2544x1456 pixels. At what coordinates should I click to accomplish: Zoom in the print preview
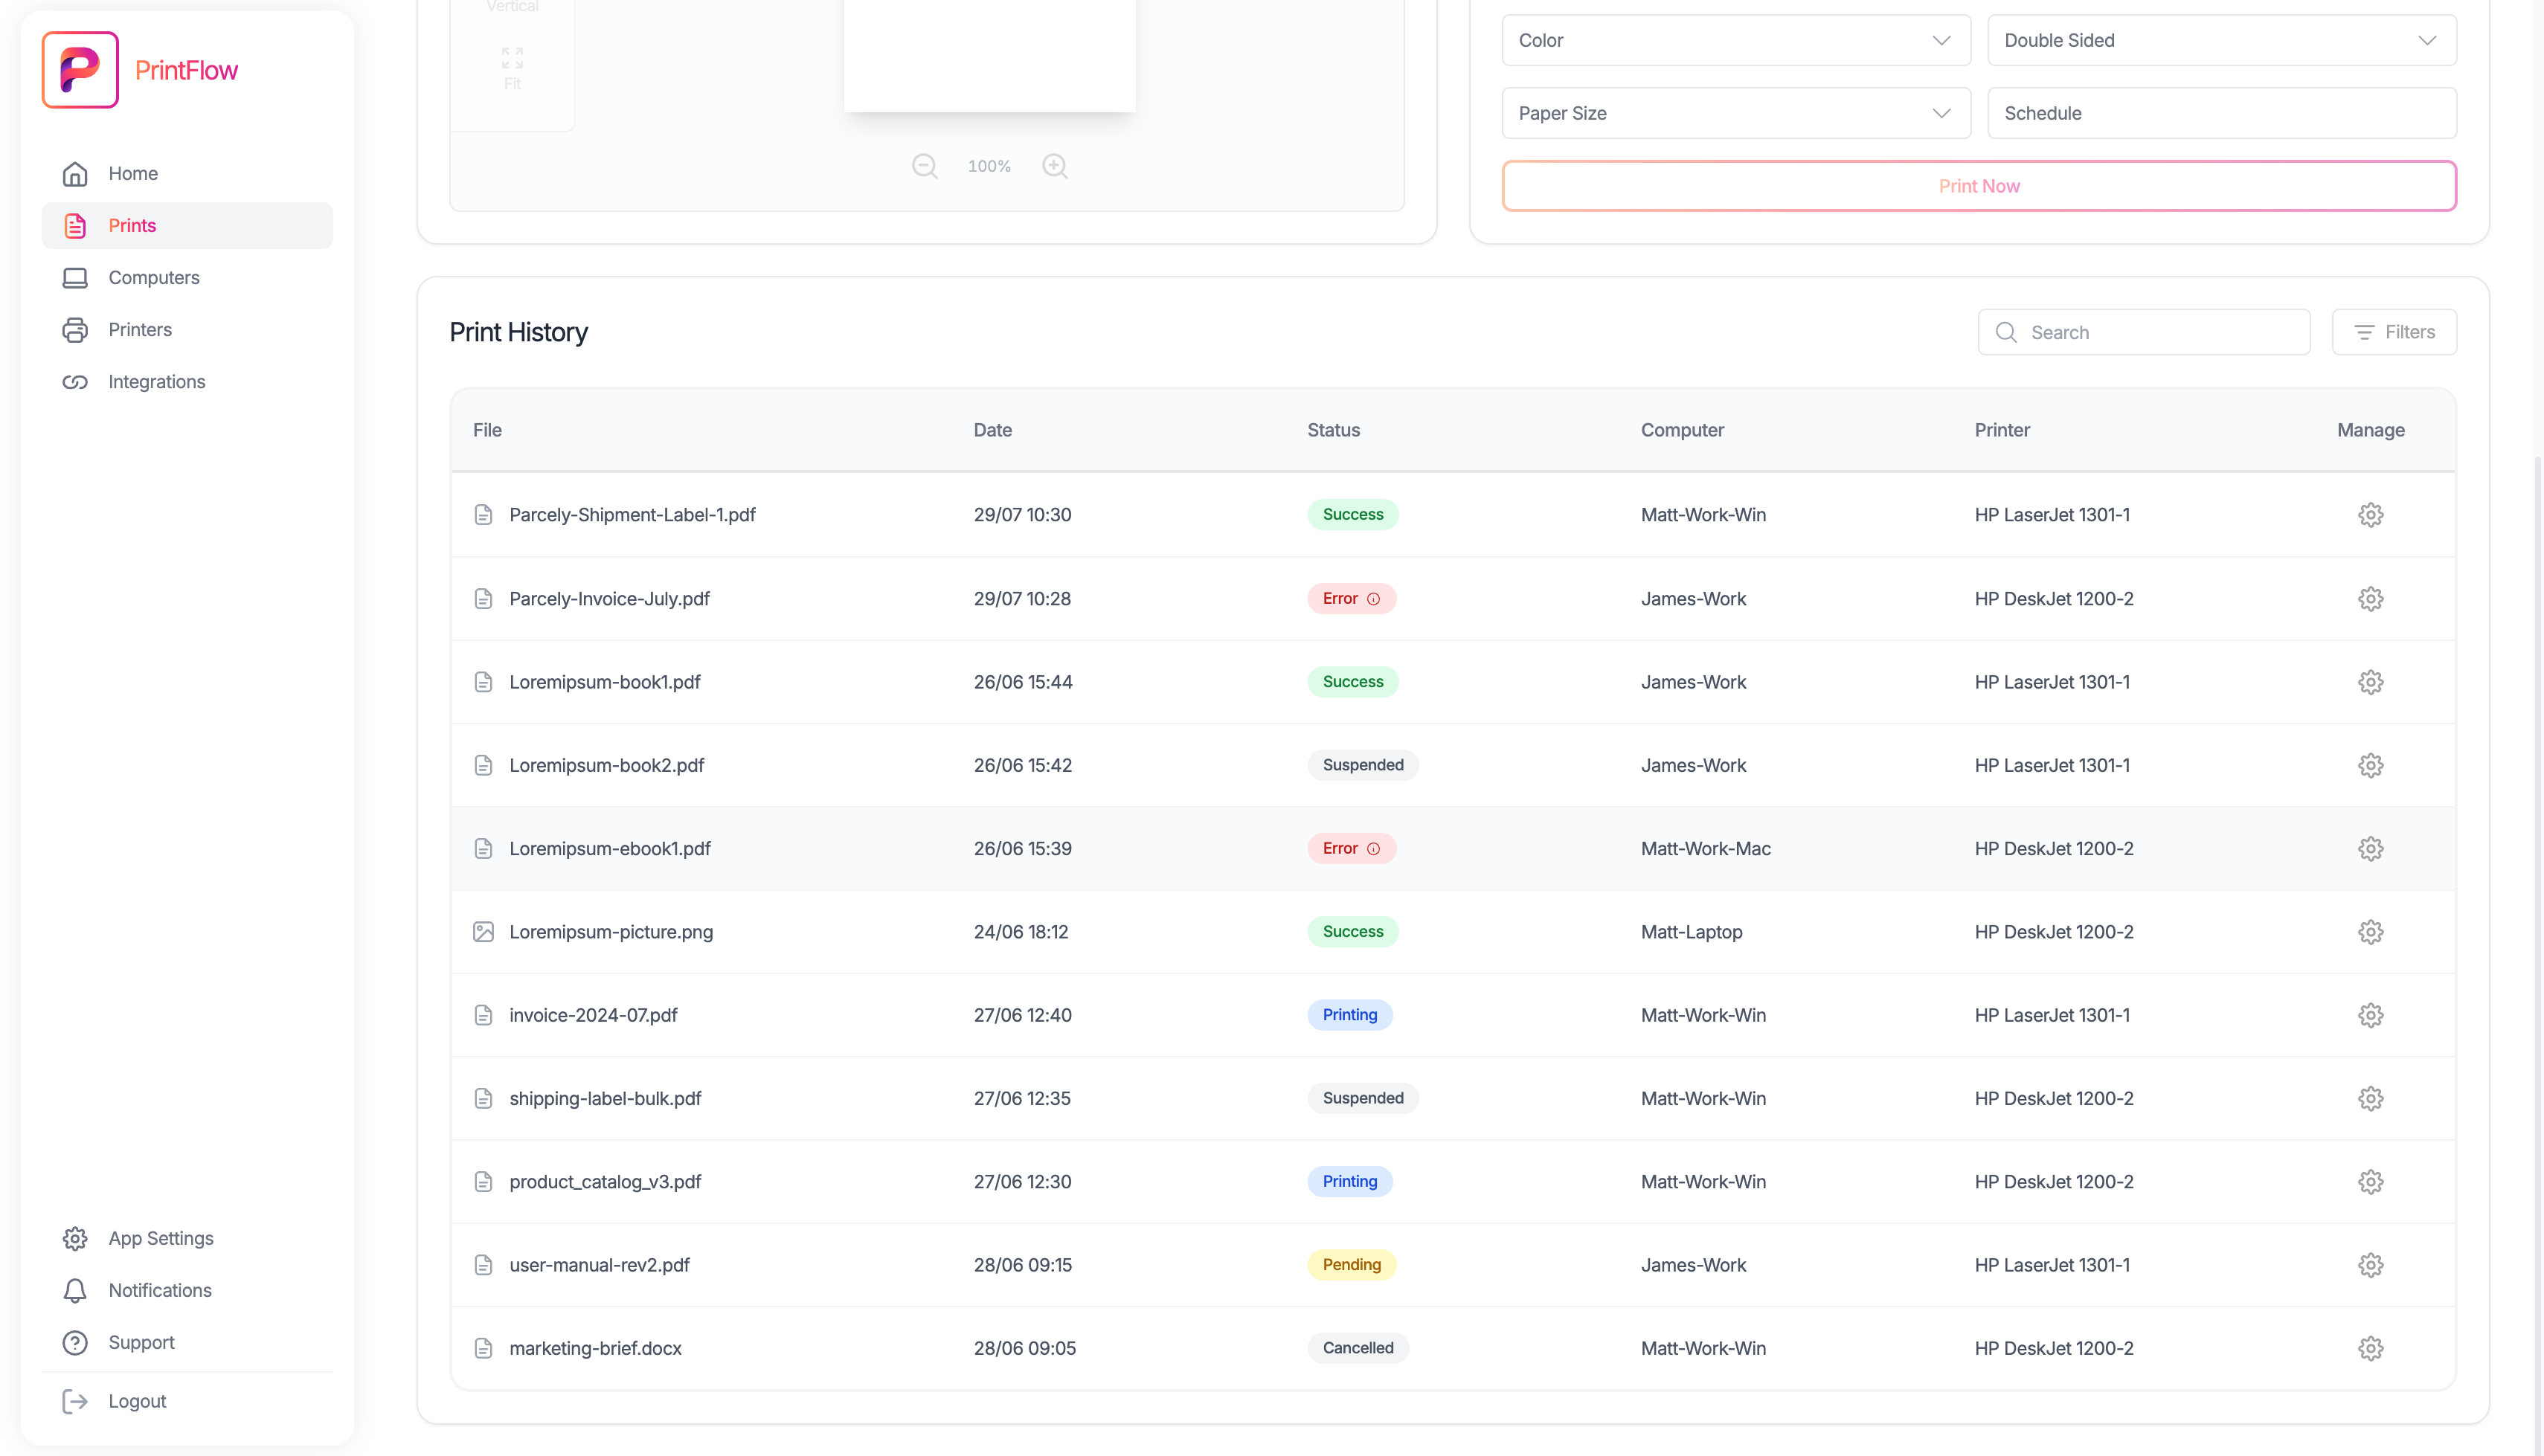pos(1055,166)
